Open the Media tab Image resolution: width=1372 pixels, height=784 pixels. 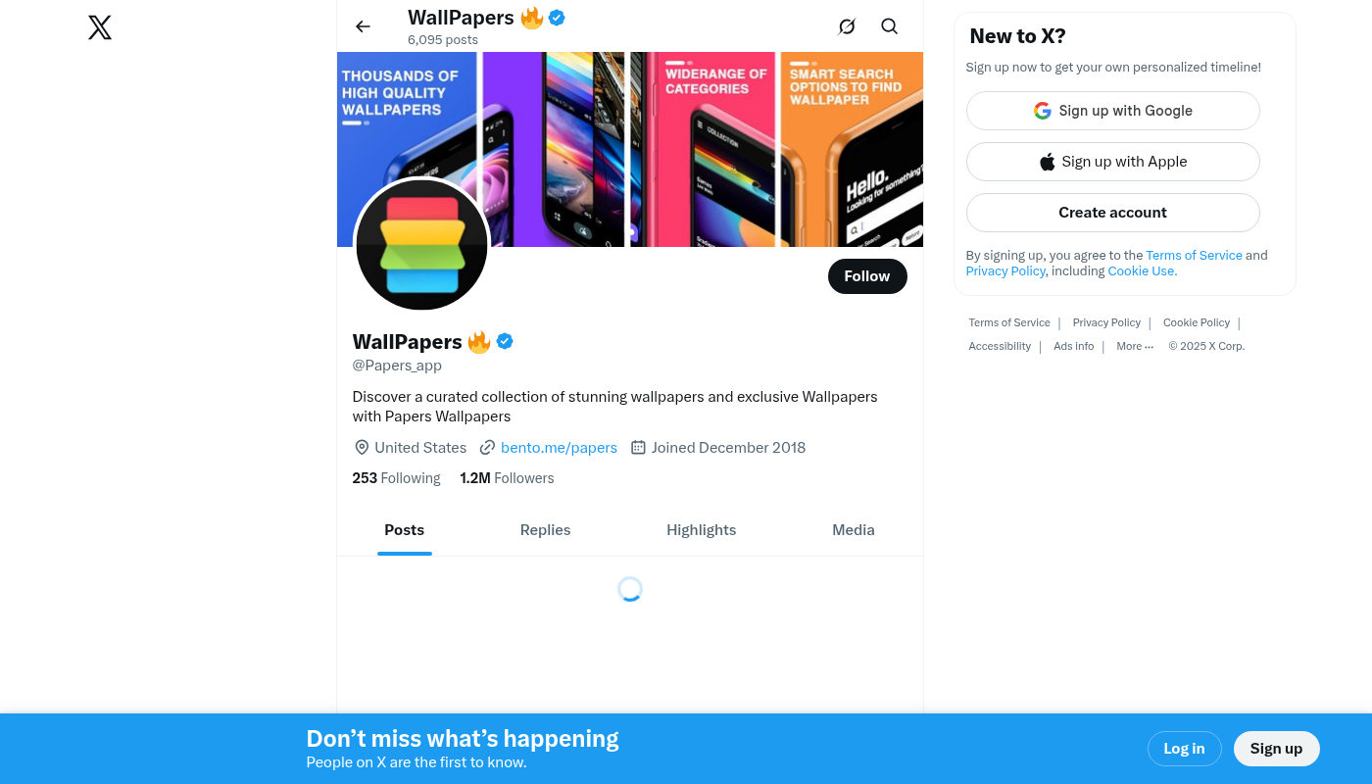tap(854, 530)
